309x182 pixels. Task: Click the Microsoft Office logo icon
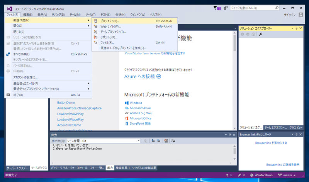tap(127, 119)
